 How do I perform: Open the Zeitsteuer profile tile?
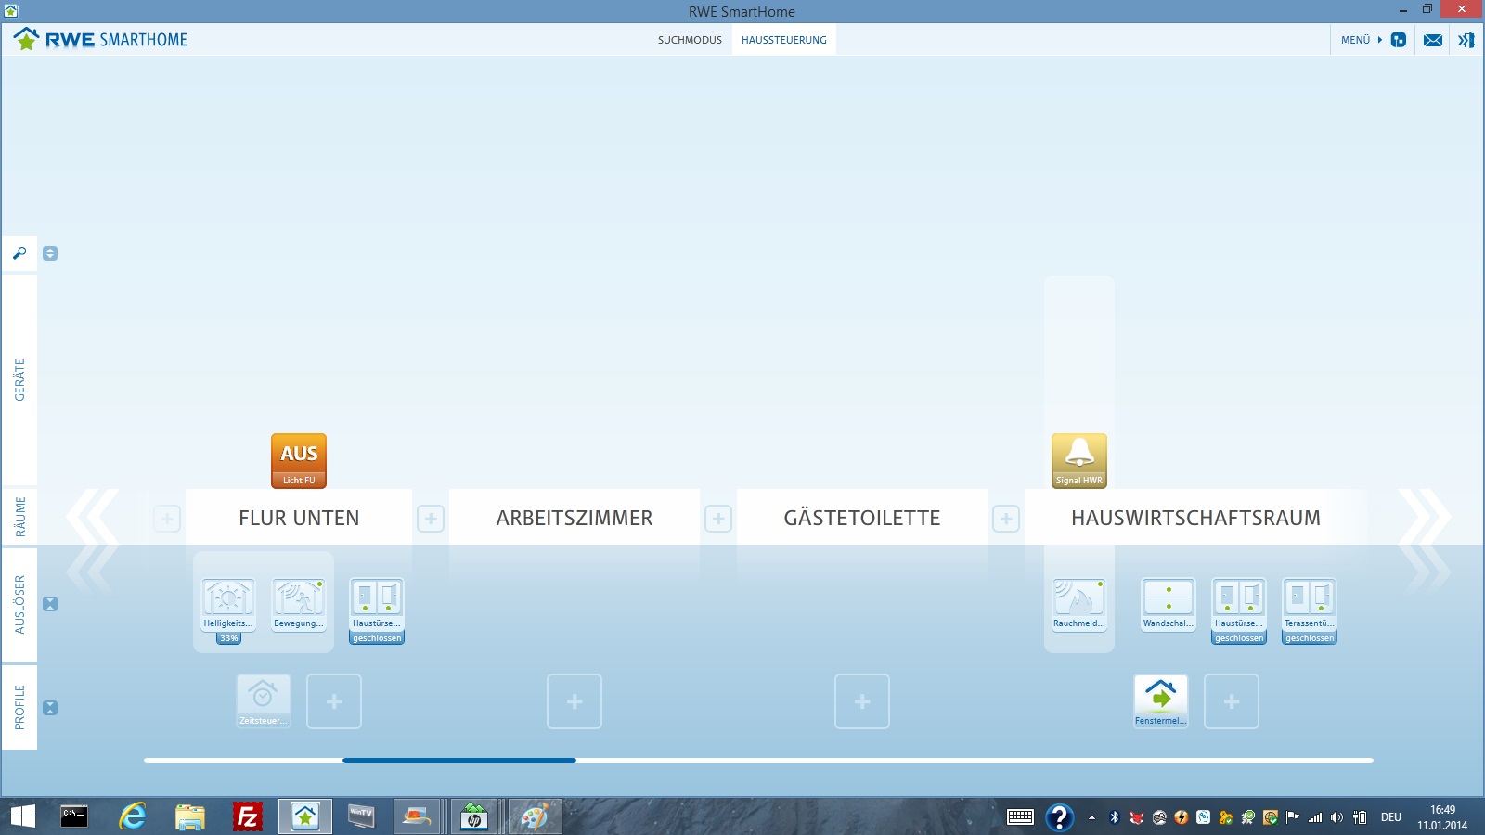pos(264,701)
